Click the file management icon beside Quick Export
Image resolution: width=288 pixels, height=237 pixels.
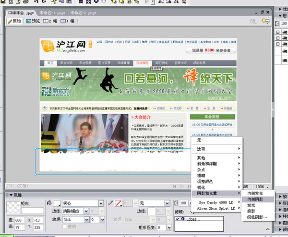(x=253, y=21)
